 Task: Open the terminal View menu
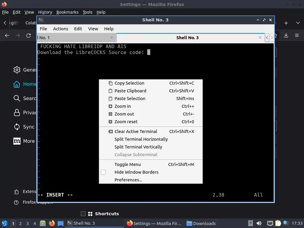click(x=93, y=29)
